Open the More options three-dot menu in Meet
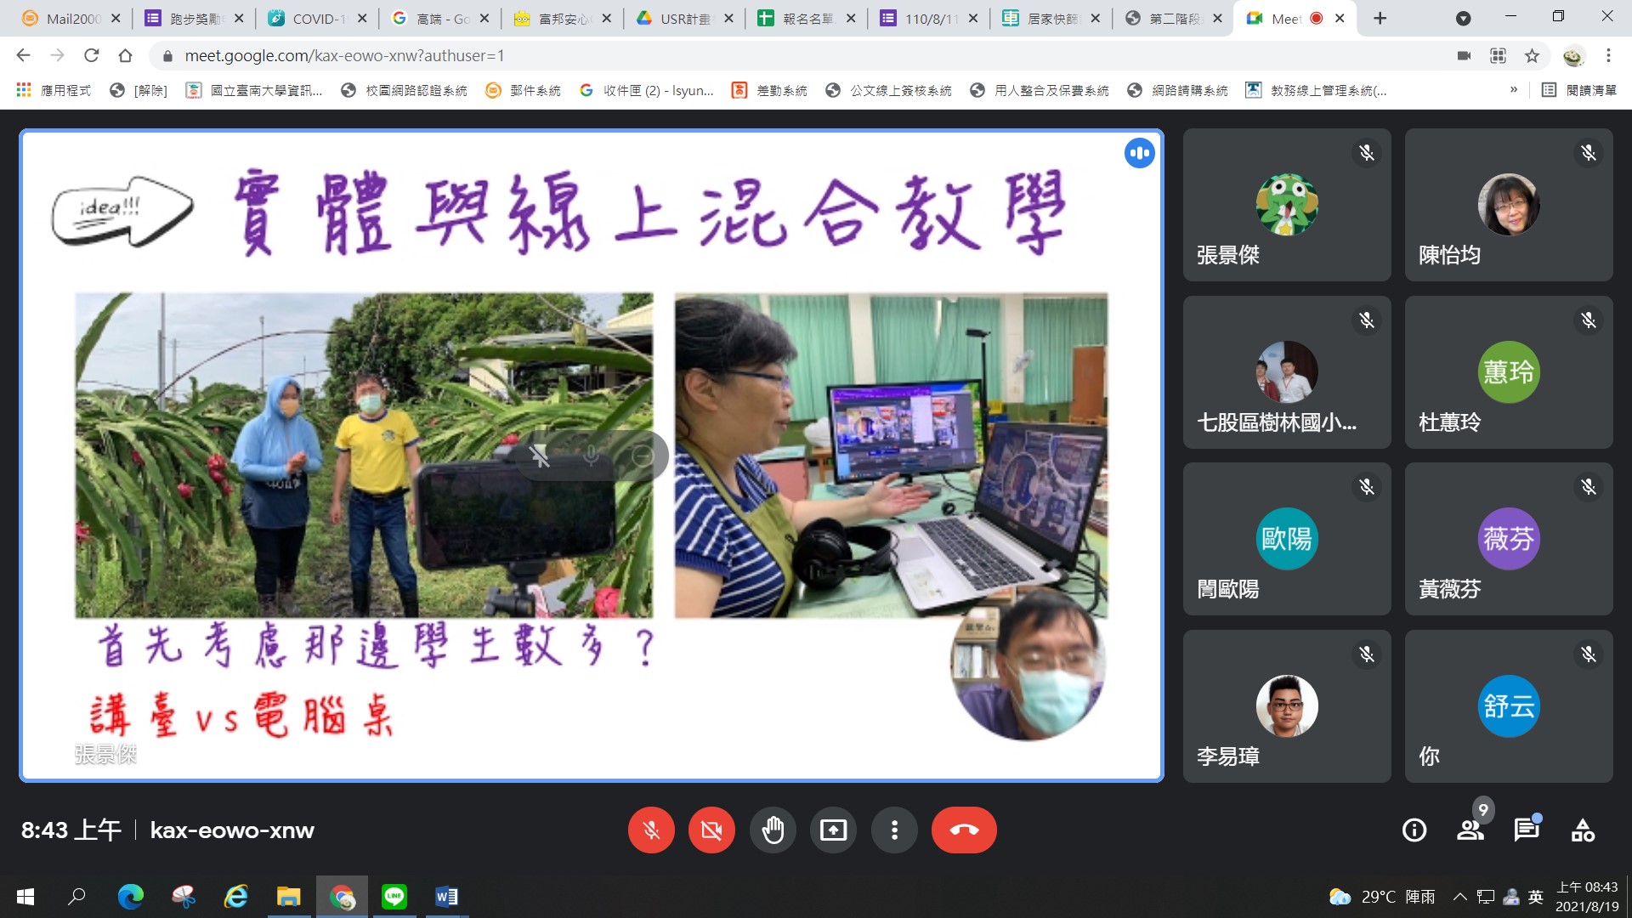The height and width of the screenshot is (918, 1632). [894, 830]
